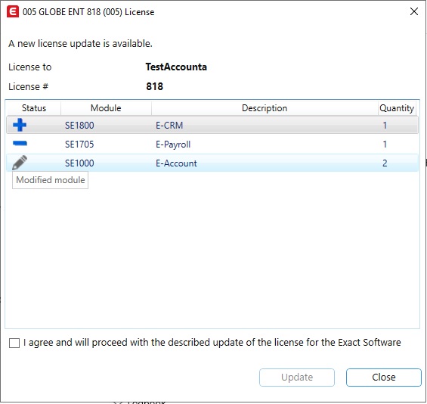427x404 pixels.
Task: Sort by the Status column header
Action: tap(34, 108)
